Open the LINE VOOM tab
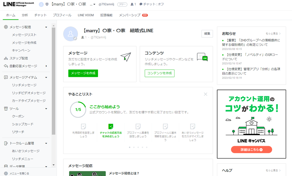This screenshot has width=292, height=176. click(x=86, y=15)
